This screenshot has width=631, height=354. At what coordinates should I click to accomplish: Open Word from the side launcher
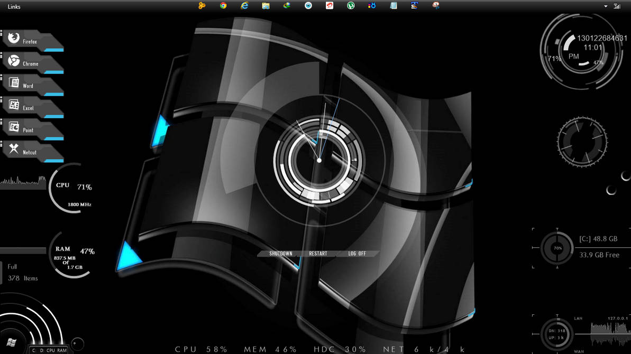[x=33, y=85]
